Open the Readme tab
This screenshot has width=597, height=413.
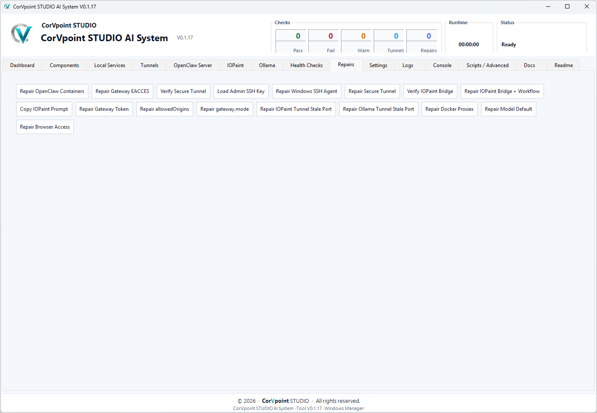(563, 65)
